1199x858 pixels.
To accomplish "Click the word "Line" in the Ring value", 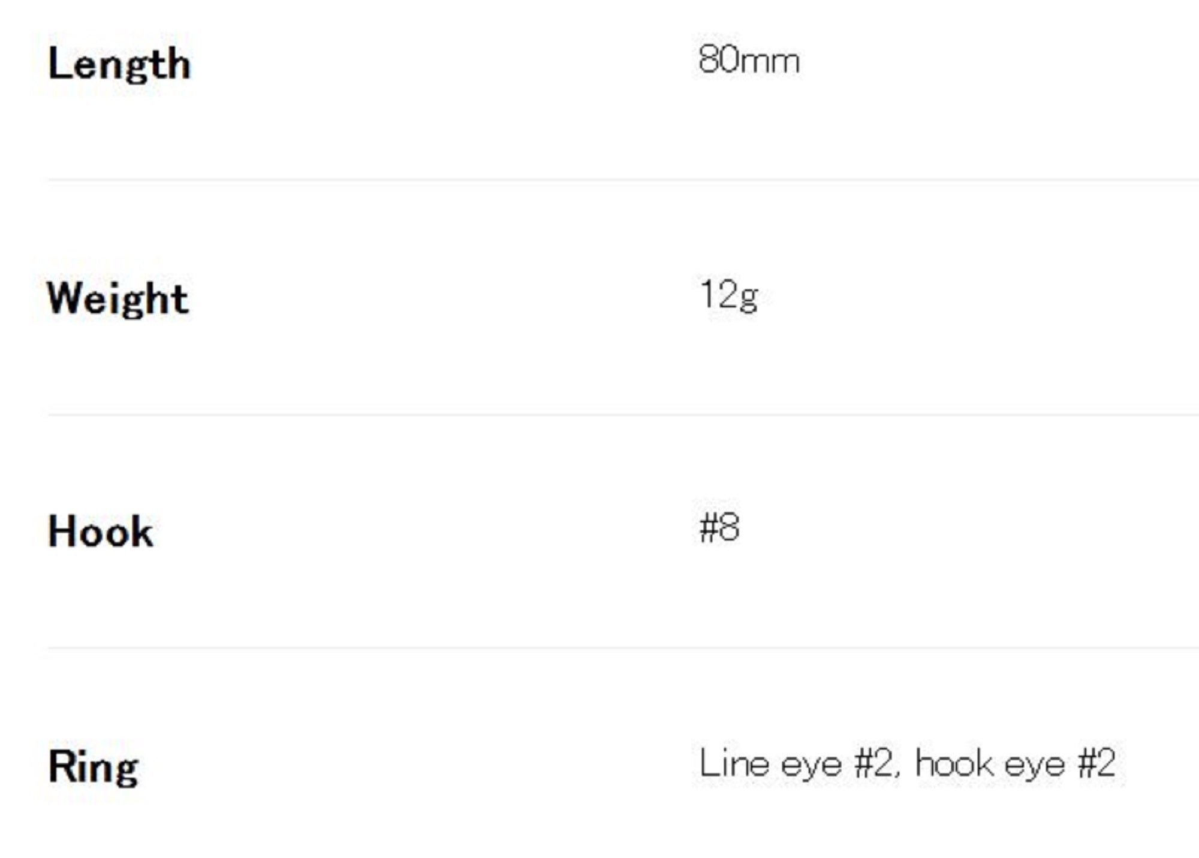I will pyautogui.click(x=734, y=764).
